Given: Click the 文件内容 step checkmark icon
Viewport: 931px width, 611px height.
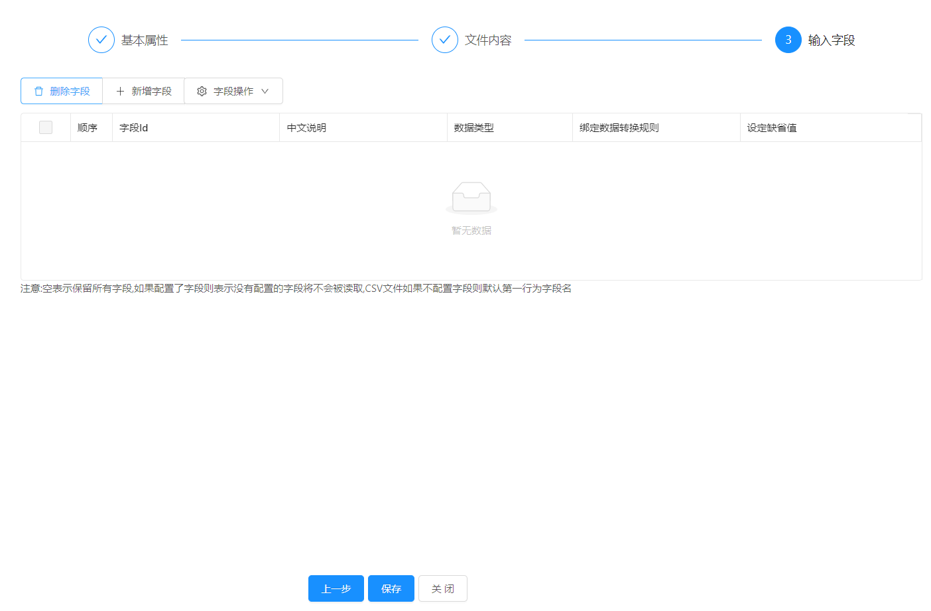Looking at the screenshot, I should (445, 40).
